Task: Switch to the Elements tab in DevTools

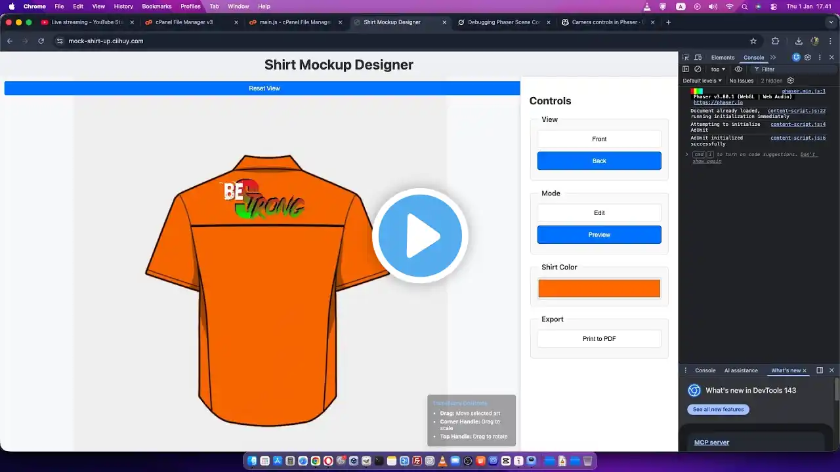Action: (723, 58)
